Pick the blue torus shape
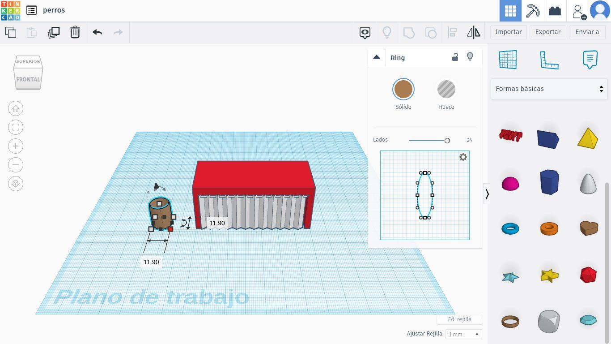The image size is (611, 344). coord(510,229)
